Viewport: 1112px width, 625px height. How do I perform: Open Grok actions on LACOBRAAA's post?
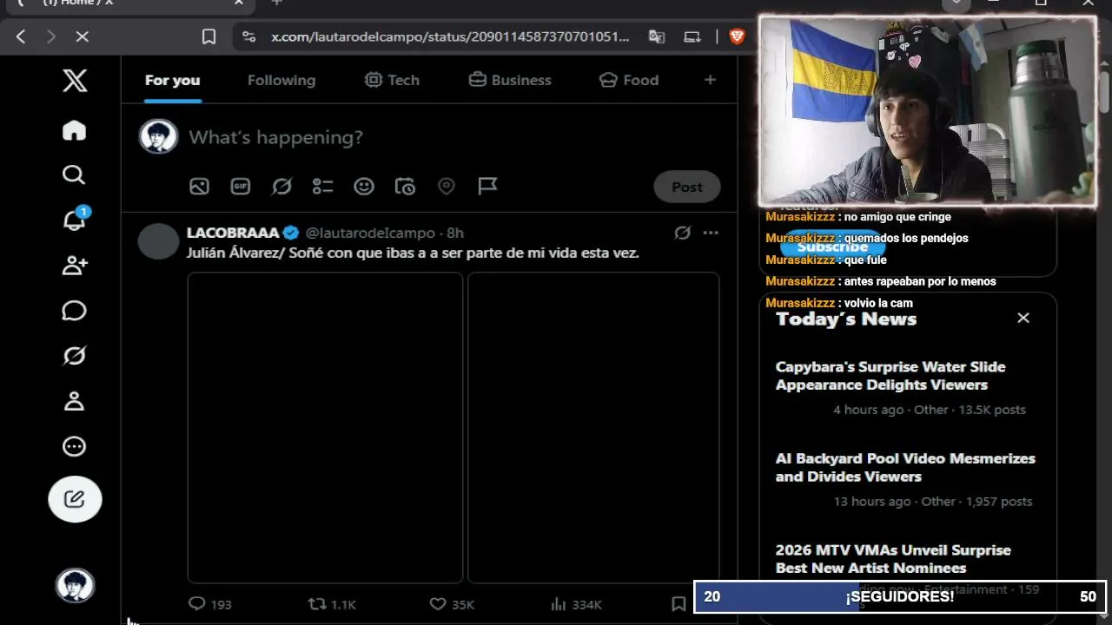click(682, 233)
